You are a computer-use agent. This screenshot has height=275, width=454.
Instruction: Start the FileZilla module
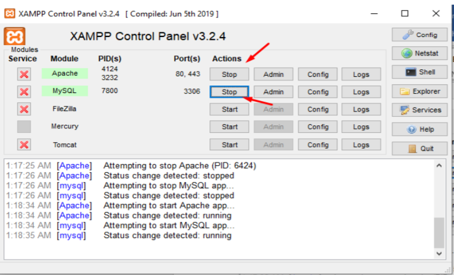point(230,109)
